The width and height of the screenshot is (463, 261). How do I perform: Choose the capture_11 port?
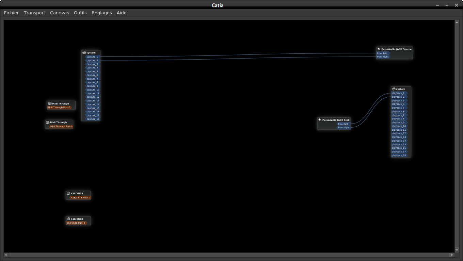coord(92,94)
